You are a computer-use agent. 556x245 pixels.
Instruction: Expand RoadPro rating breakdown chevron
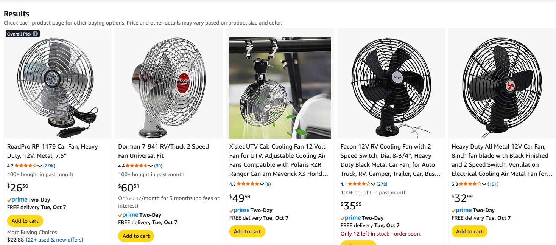[x=40, y=166]
